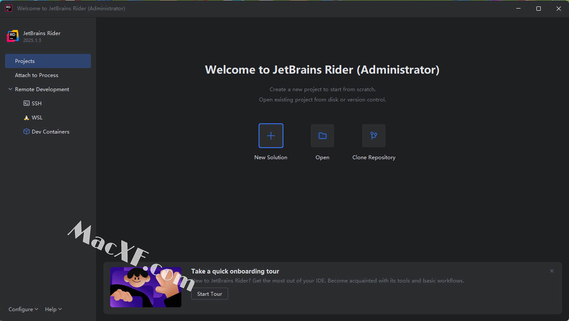The width and height of the screenshot is (569, 321).
Task: Click the Open label under folder
Action: point(322,158)
